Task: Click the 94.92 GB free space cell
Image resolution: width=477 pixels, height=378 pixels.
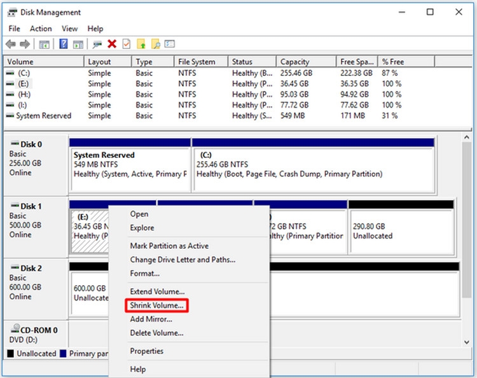Action: pos(354,94)
